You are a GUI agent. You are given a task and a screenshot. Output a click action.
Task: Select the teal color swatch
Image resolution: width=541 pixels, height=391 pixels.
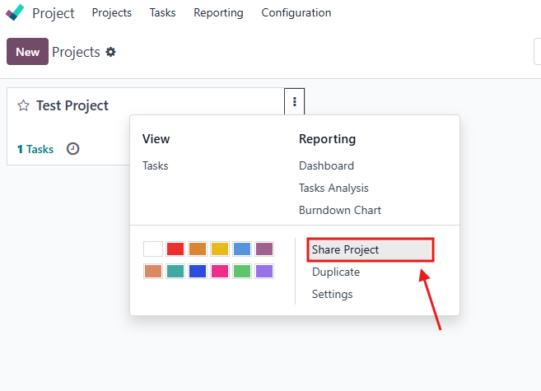(x=175, y=271)
